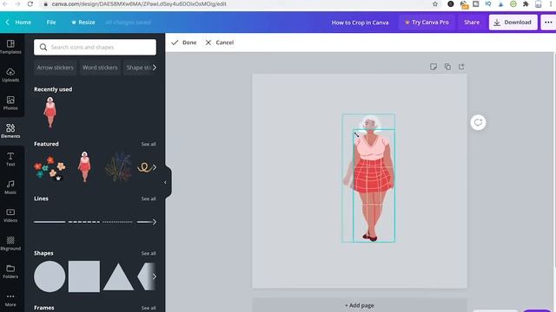Show more Featured elements with chevron
Viewport: 556px width, 312px height.
point(155,167)
